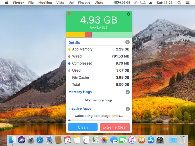Open the Finder menu
The height and width of the screenshot is (146, 195).
[18, 3]
